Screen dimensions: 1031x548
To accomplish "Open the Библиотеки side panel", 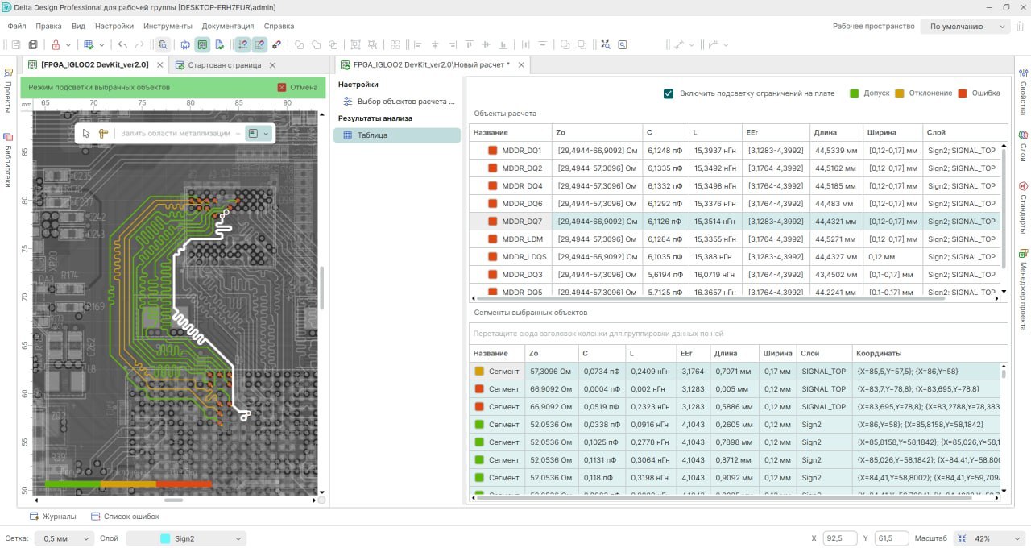I will [x=8, y=160].
